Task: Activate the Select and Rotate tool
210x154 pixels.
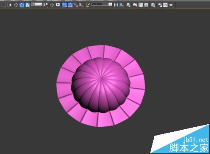Action: coord(22,5)
